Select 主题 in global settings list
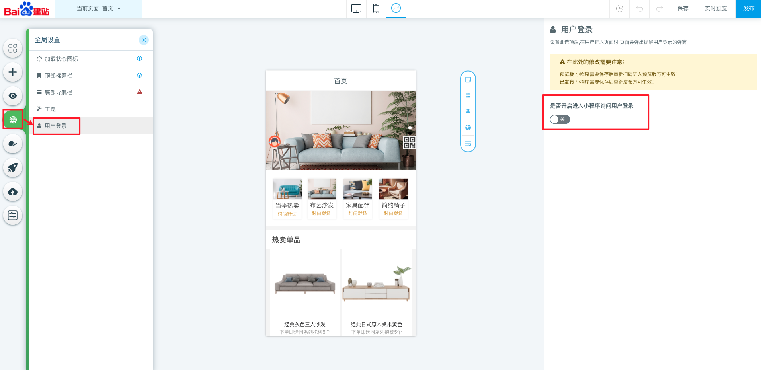The height and width of the screenshot is (370, 761). click(50, 109)
